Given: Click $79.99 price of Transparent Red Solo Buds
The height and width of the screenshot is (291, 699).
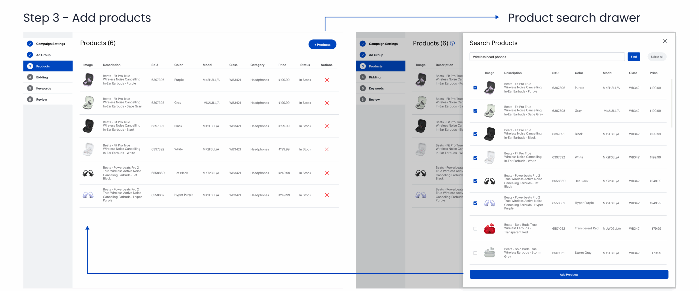Looking at the screenshot, I should click(656, 229).
